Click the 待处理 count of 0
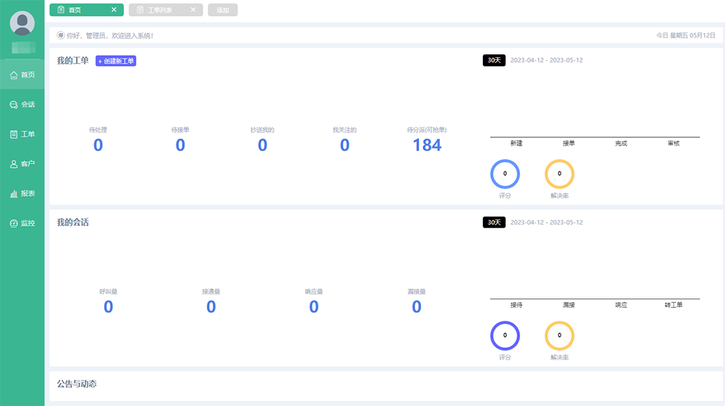 98,145
